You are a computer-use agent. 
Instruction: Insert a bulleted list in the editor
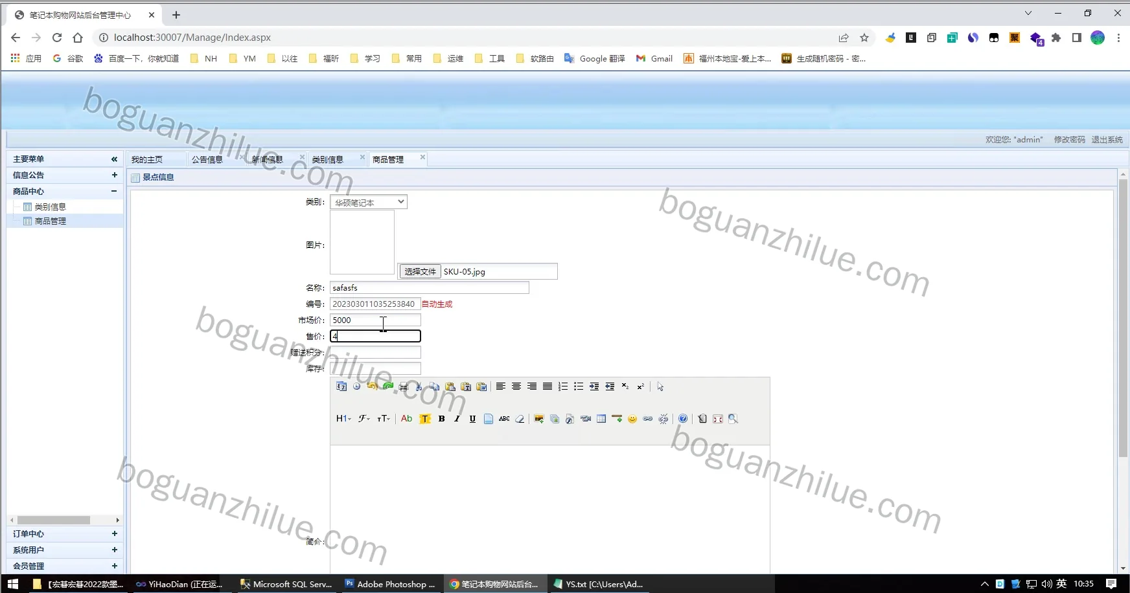tap(579, 386)
